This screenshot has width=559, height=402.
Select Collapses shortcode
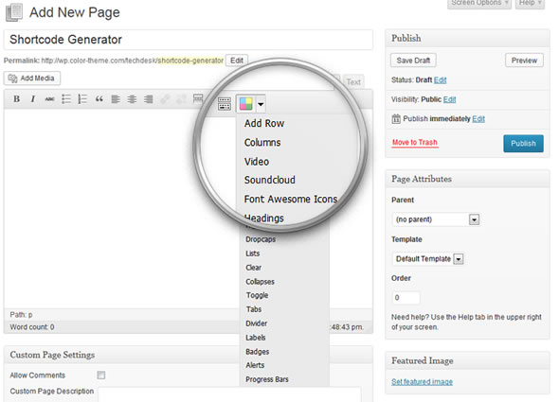tap(260, 282)
